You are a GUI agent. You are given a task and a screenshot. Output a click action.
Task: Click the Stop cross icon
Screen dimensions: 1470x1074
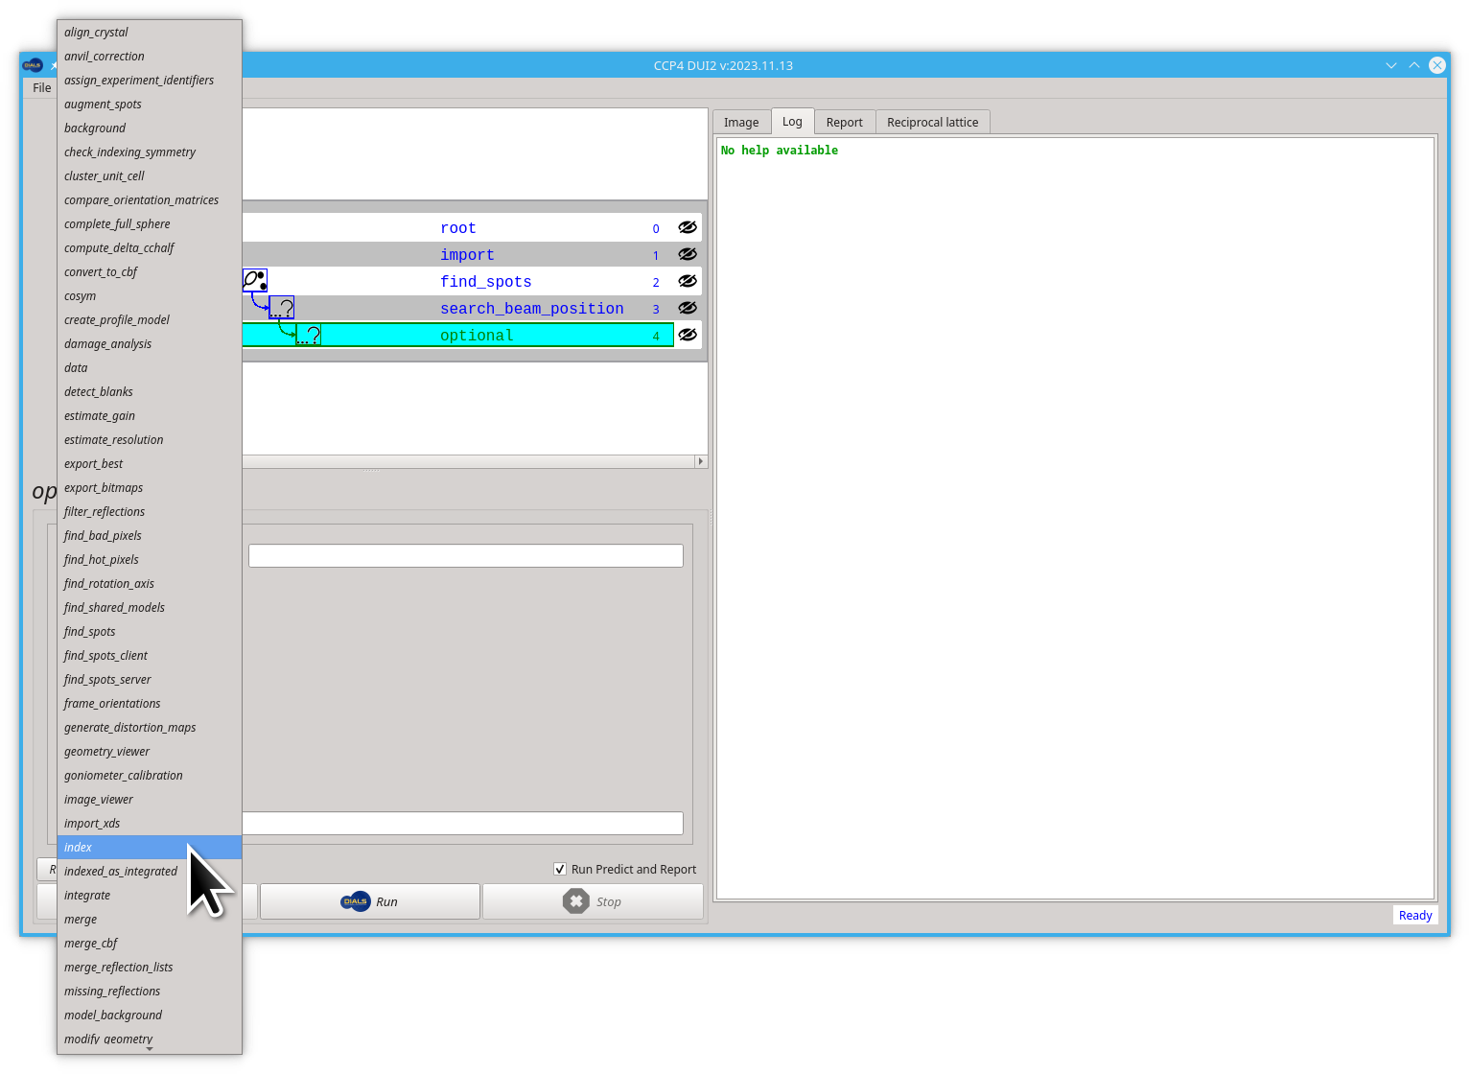point(576,901)
